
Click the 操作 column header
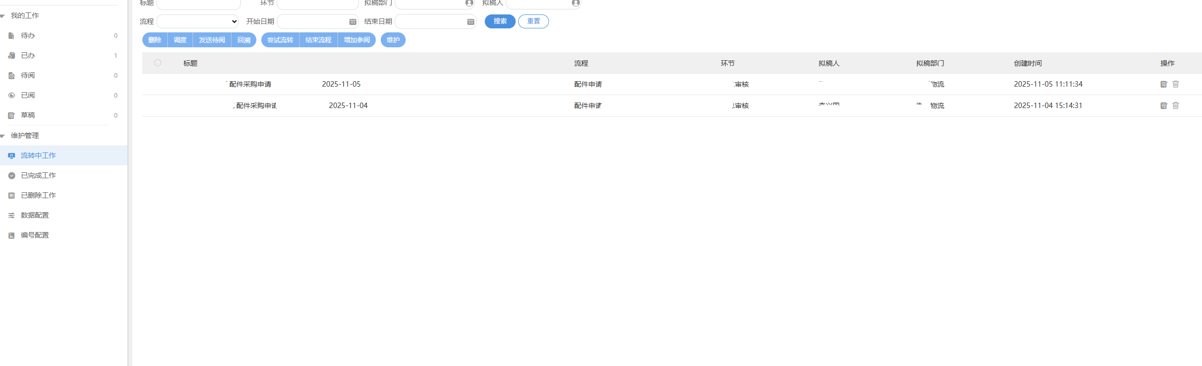1168,63
